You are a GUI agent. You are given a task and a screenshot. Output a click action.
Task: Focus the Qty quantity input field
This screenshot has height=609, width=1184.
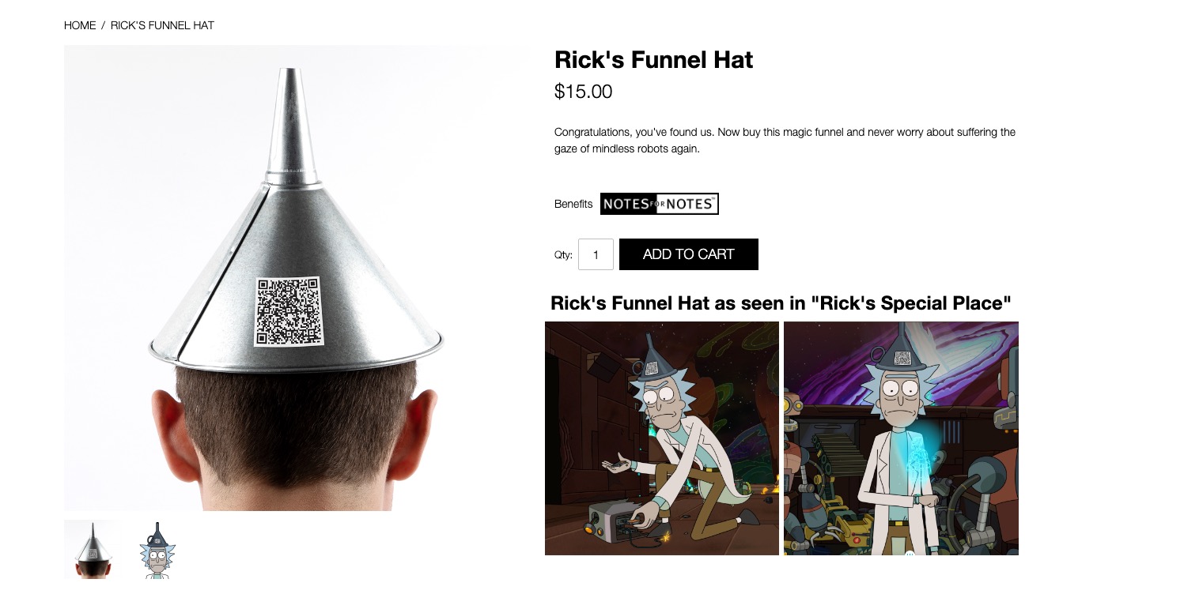[596, 254]
